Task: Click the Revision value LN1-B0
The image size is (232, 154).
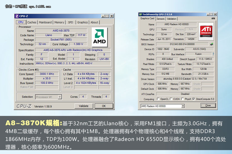Action: coord(104,59)
